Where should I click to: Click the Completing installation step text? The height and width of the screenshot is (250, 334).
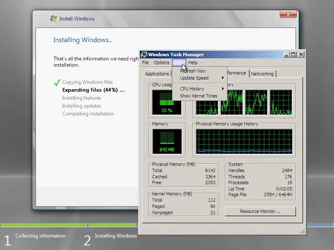(x=88, y=114)
